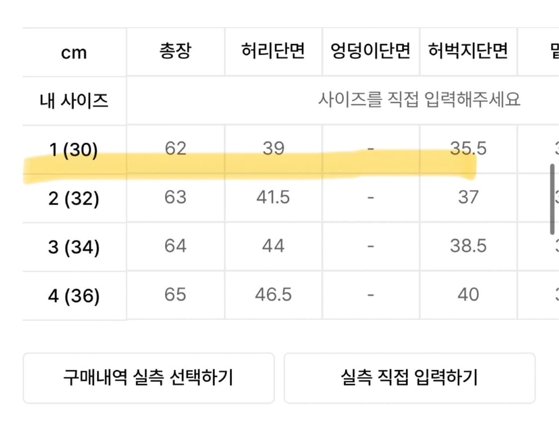559x422 pixels.
Task: Select size row 3 (34)
Action: click(73, 246)
